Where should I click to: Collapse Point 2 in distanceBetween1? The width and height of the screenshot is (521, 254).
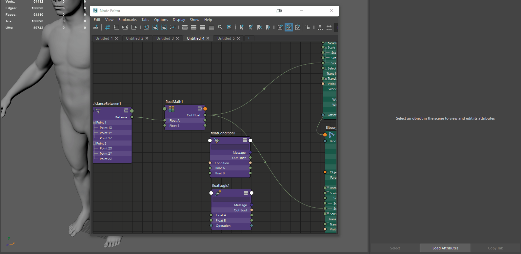(x=94, y=143)
